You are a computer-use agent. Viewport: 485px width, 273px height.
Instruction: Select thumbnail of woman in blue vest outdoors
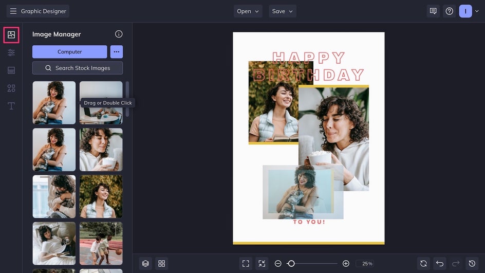pyautogui.click(x=101, y=196)
